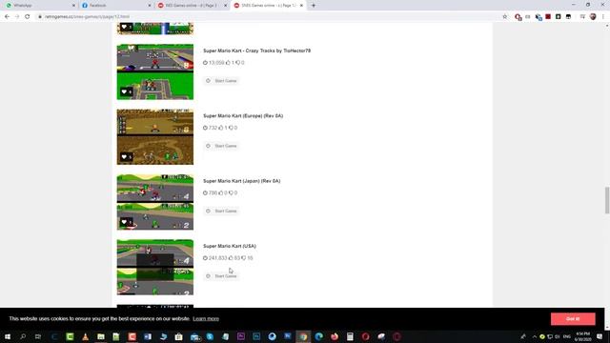Open Opera from the taskbar
This screenshot has width=610, height=343.
point(365,336)
